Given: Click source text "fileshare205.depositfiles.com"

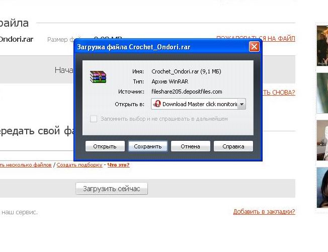Looking at the screenshot, I should pyautogui.click(x=187, y=92).
